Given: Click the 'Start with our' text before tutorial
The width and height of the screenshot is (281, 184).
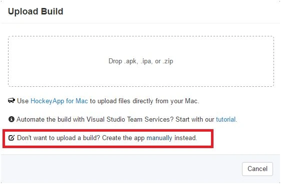Looking at the screenshot, I should tap(195, 119).
